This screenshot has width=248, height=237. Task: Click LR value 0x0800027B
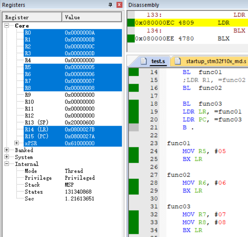point(80,130)
